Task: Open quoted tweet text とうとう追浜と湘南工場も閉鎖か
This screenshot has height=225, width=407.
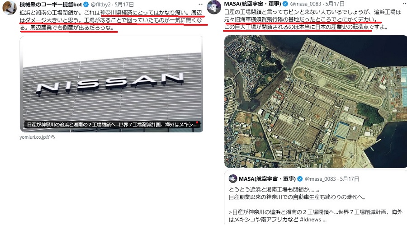Action: tap(274, 189)
